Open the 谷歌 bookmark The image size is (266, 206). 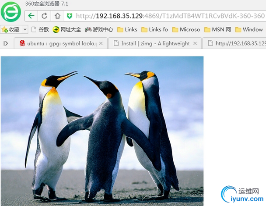40,29
